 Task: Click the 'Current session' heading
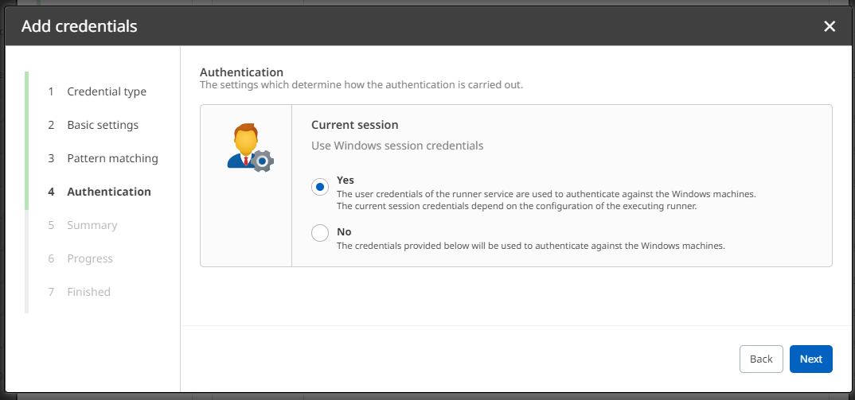point(354,125)
